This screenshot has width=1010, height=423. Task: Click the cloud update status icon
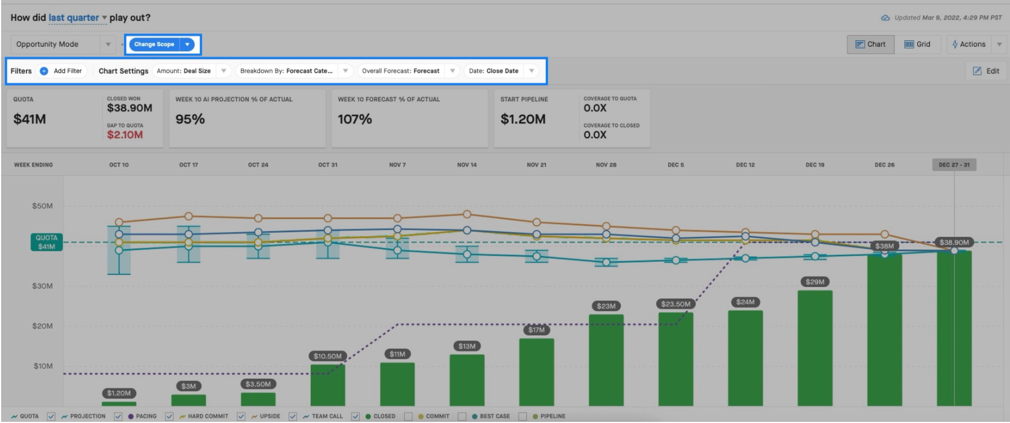885,18
